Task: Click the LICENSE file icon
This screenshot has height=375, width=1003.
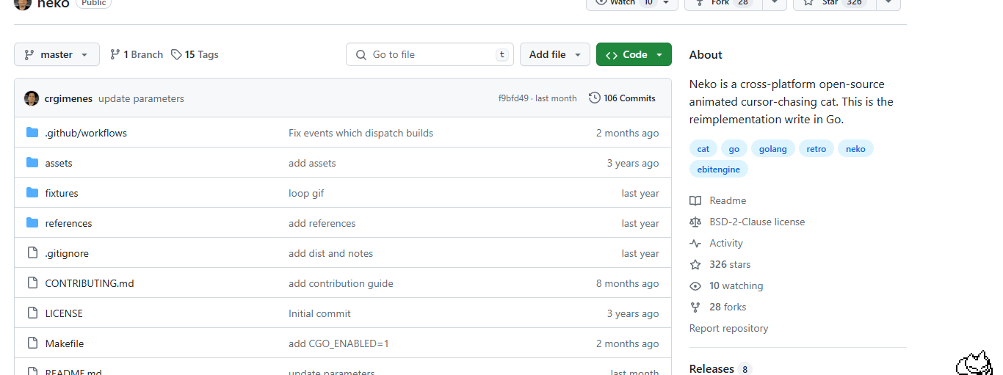Action: coord(32,313)
